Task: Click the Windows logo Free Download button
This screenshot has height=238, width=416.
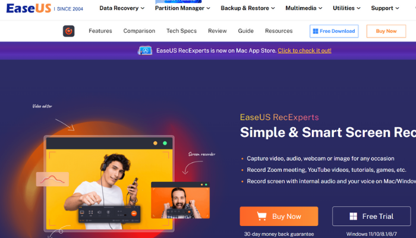Action: (x=334, y=31)
